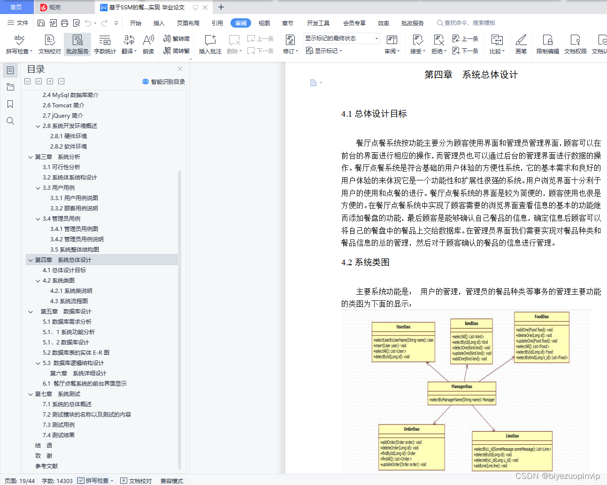Convert with 简转繁 button
The height and width of the screenshot is (485, 607).
coord(177,51)
